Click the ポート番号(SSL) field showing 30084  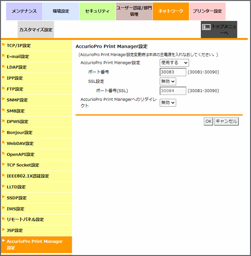click(173, 91)
